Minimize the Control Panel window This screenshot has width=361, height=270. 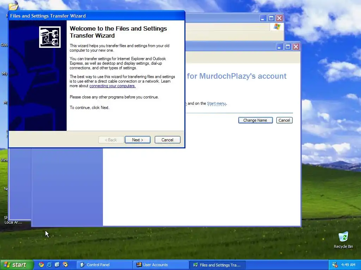pos(263,18)
